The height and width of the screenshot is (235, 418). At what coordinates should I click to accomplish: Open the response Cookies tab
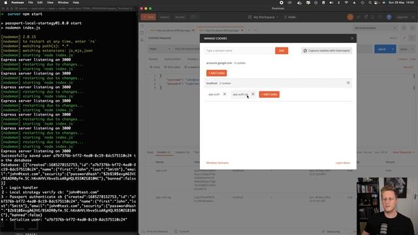click(x=163, y=152)
